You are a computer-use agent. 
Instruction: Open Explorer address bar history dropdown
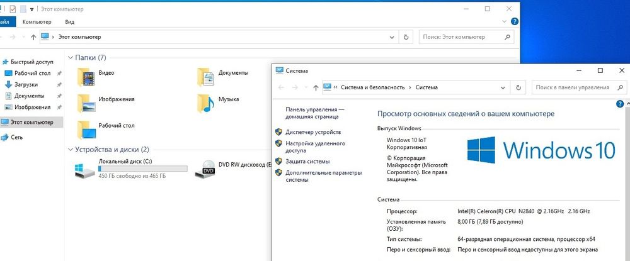pos(392,37)
